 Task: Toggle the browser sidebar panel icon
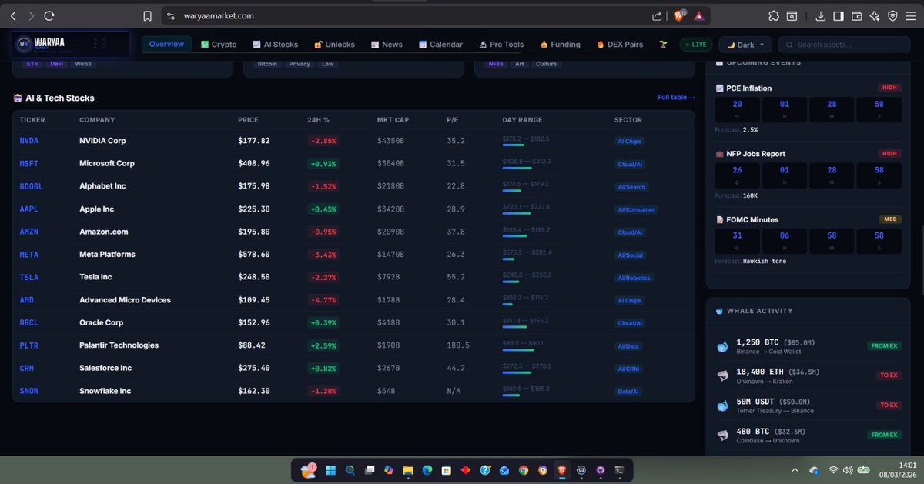click(x=839, y=15)
